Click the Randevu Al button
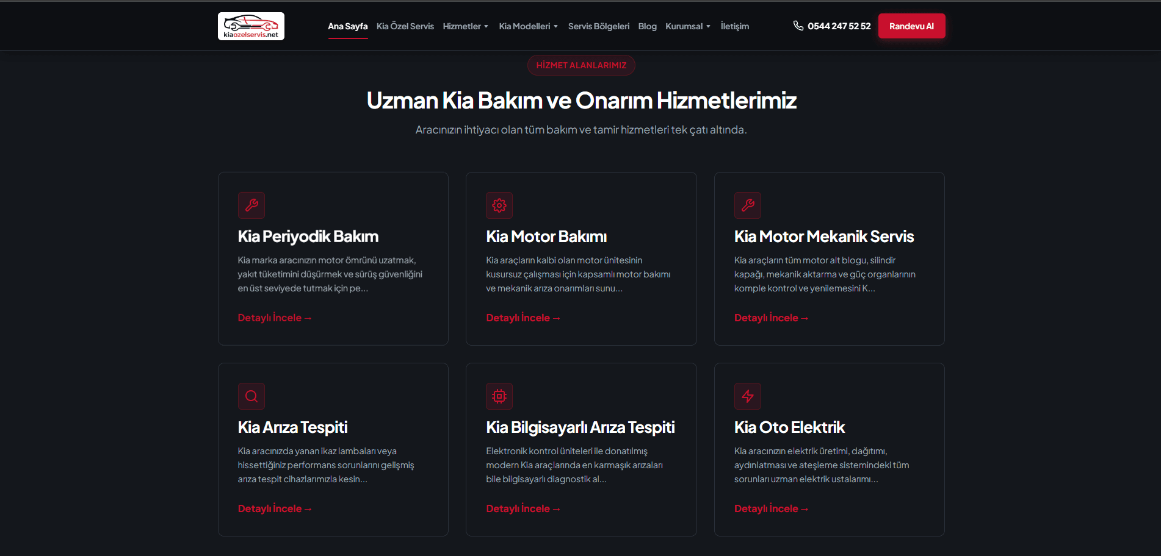This screenshot has height=556, width=1161. tap(911, 26)
